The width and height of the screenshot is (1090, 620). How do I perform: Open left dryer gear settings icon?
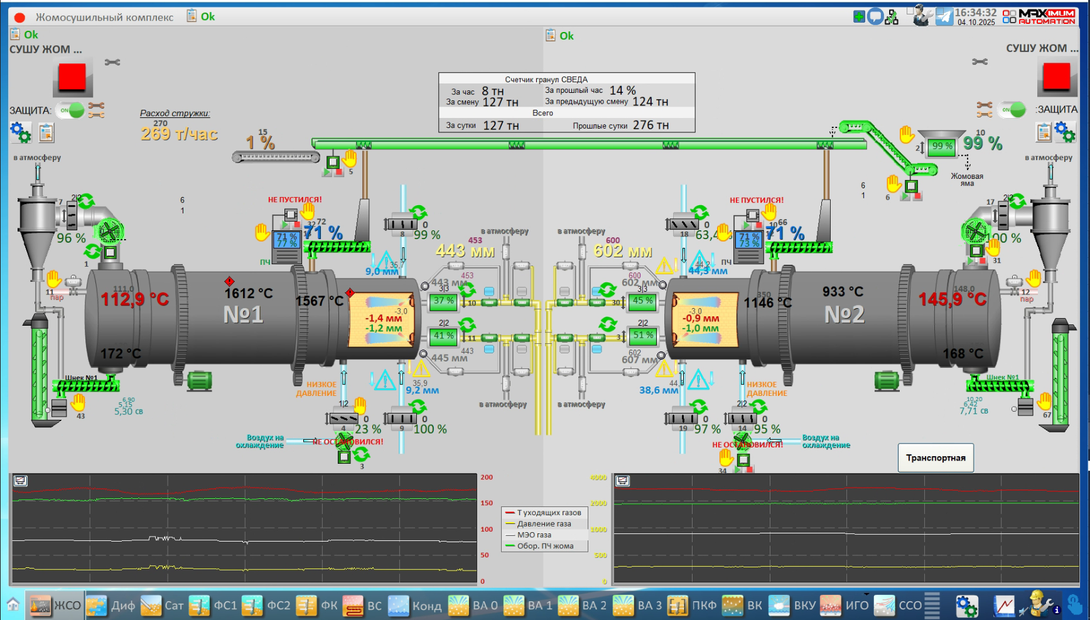pyautogui.click(x=20, y=132)
